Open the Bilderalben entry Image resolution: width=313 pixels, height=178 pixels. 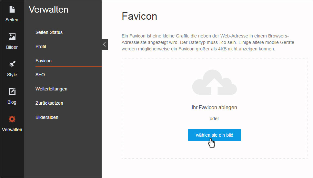point(47,117)
